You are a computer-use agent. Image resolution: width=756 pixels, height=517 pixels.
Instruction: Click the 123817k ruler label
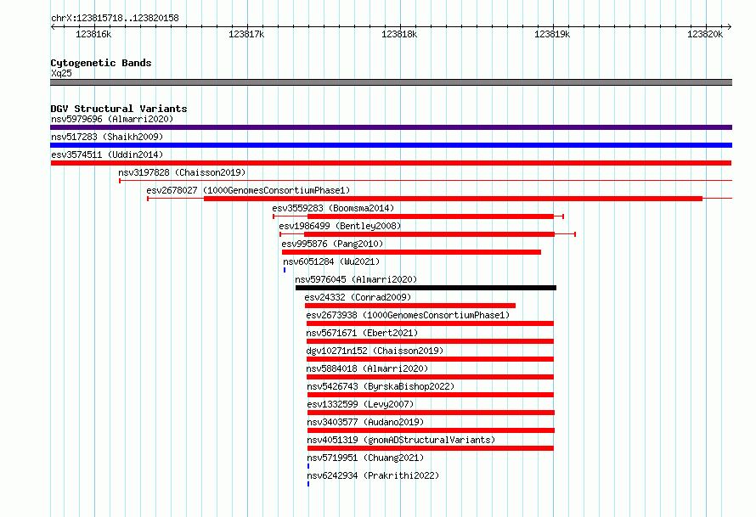(x=246, y=34)
